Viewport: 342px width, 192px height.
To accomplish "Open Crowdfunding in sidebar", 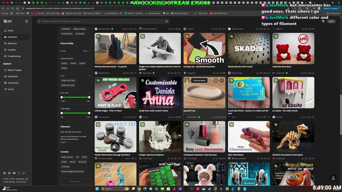I will tap(16, 56).
